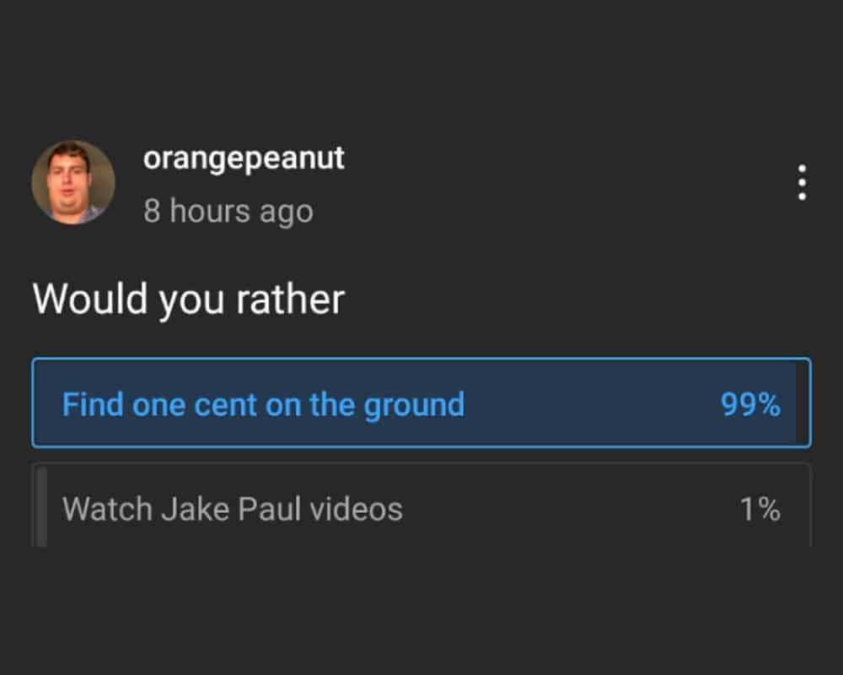Vote for "Find one cent on the ground"

421,403
